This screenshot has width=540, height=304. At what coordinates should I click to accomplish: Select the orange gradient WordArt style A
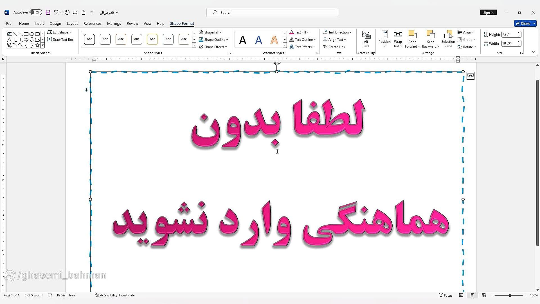click(x=274, y=40)
